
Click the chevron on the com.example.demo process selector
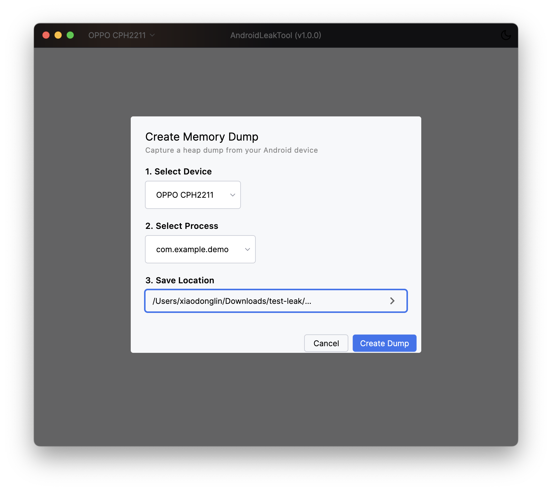point(247,249)
